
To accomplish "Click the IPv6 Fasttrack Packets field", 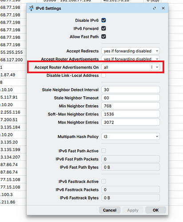I will tap(131, 190).
